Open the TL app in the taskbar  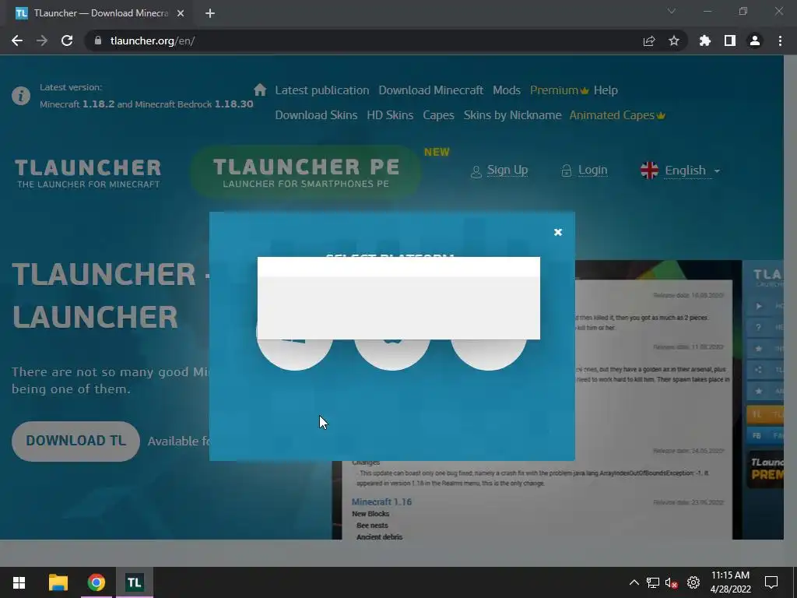[135, 582]
